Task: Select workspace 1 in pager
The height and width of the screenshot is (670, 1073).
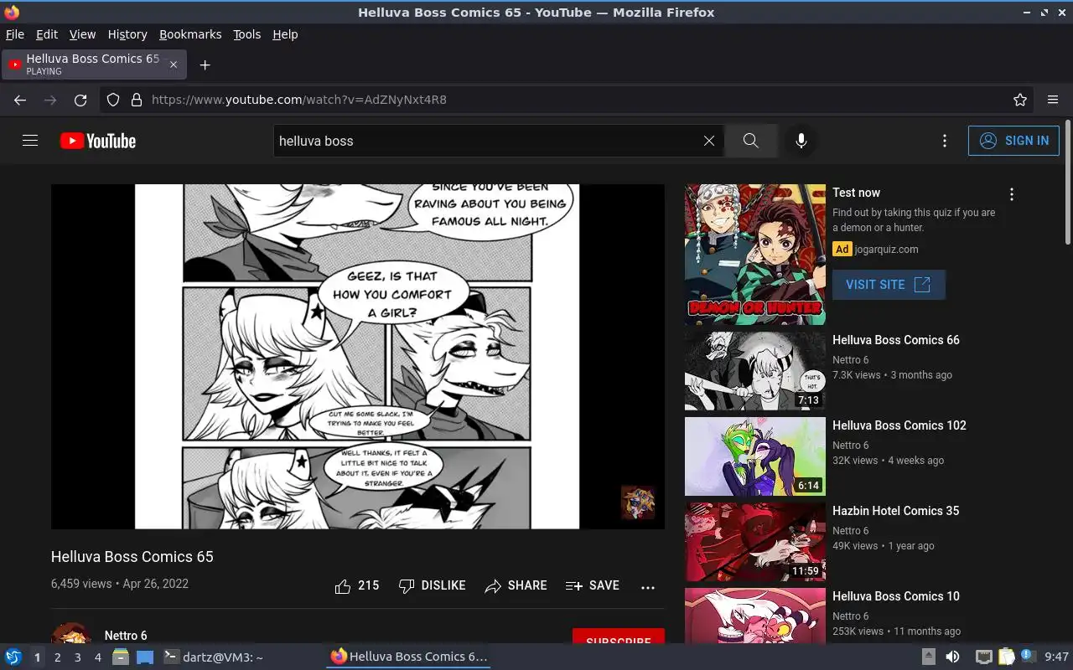Action: click(37, 657)
